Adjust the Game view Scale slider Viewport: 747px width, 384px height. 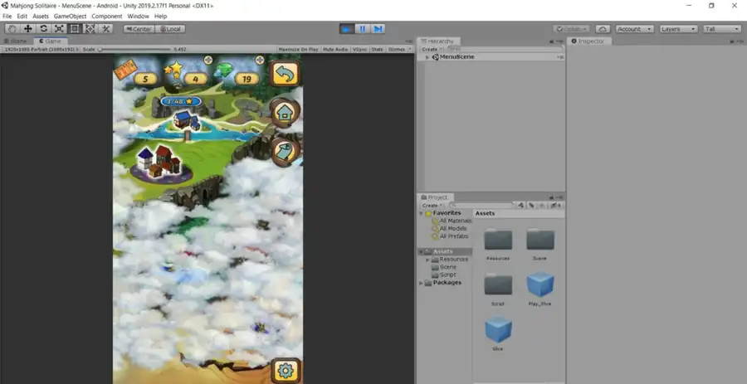(100, 49)
